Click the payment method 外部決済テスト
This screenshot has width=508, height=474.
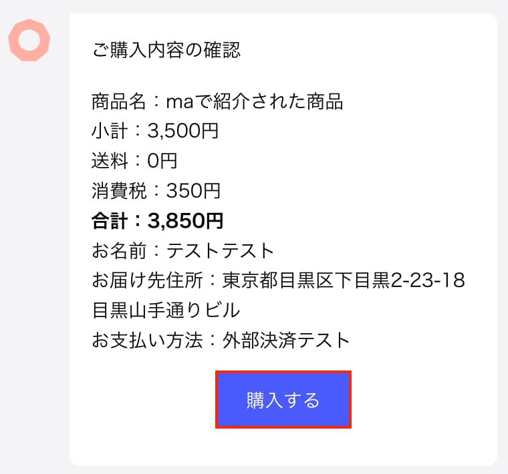tap(286, 340)
